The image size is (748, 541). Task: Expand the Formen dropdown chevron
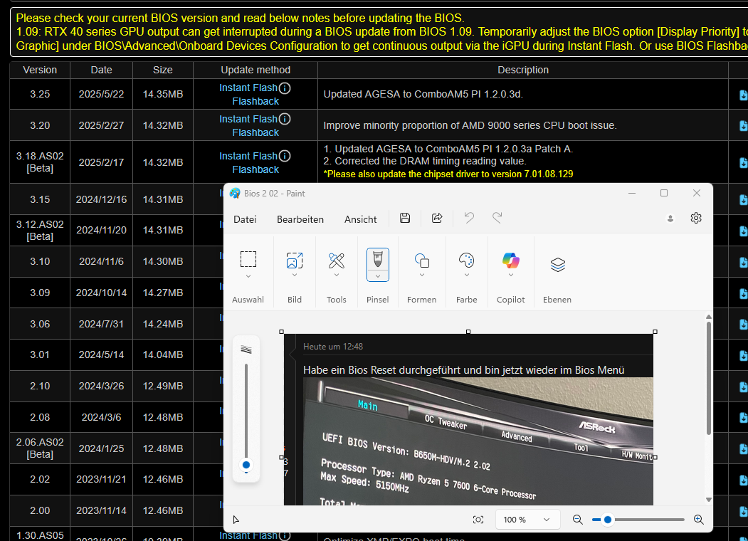tap(422, 275)
